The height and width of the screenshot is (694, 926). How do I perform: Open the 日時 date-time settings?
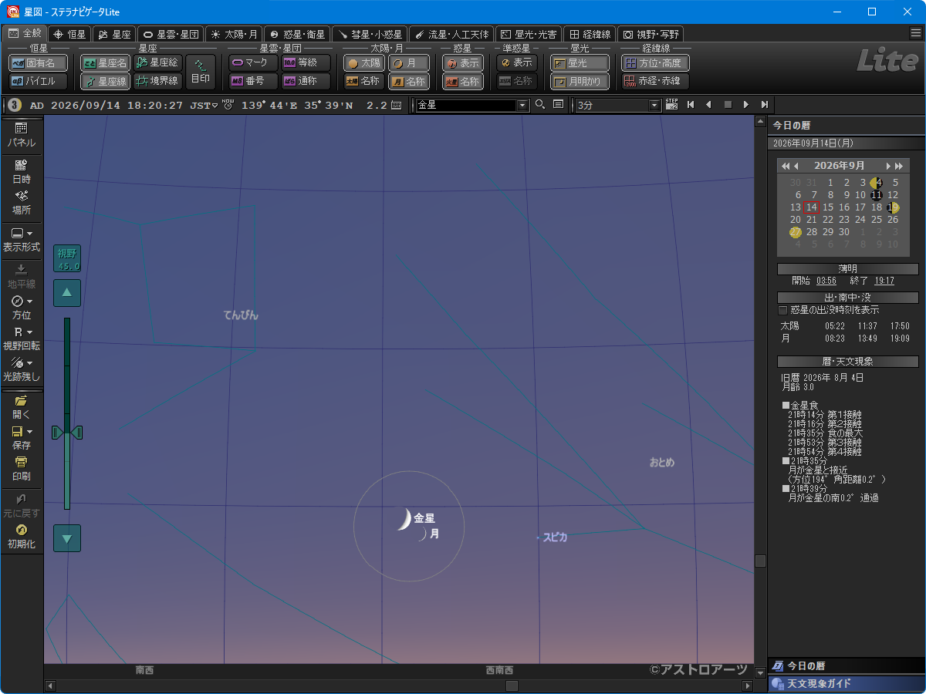click(x=22, y=171)
